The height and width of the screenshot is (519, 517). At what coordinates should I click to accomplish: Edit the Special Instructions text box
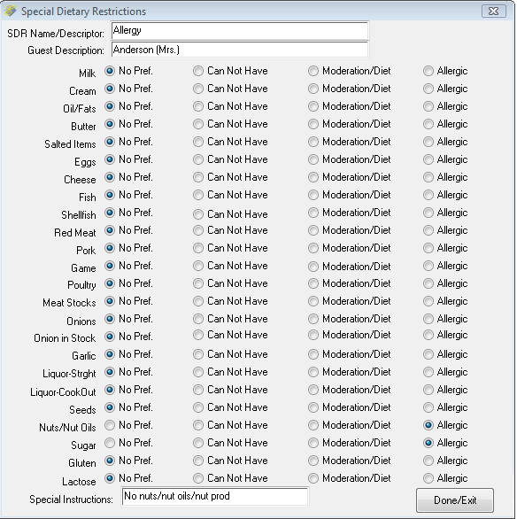215,496
